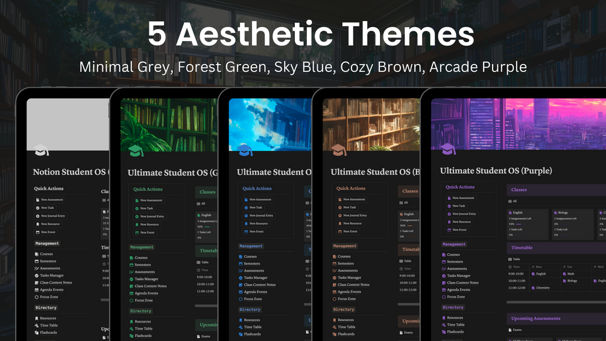Viewport: 606px width, 341px height.
Task: Select the Exams tab in green theme
Action: click(x=204, y=336)
